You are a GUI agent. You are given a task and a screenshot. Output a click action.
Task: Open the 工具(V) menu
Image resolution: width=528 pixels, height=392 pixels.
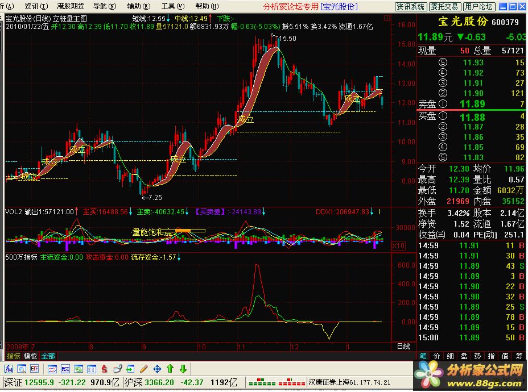(173, 6)
